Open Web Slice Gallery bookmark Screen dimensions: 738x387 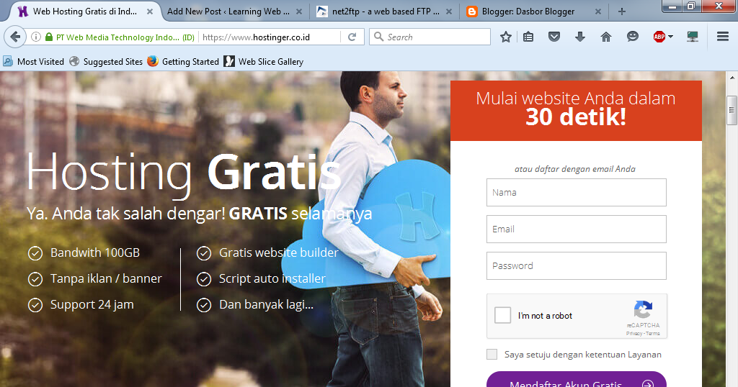264,62
